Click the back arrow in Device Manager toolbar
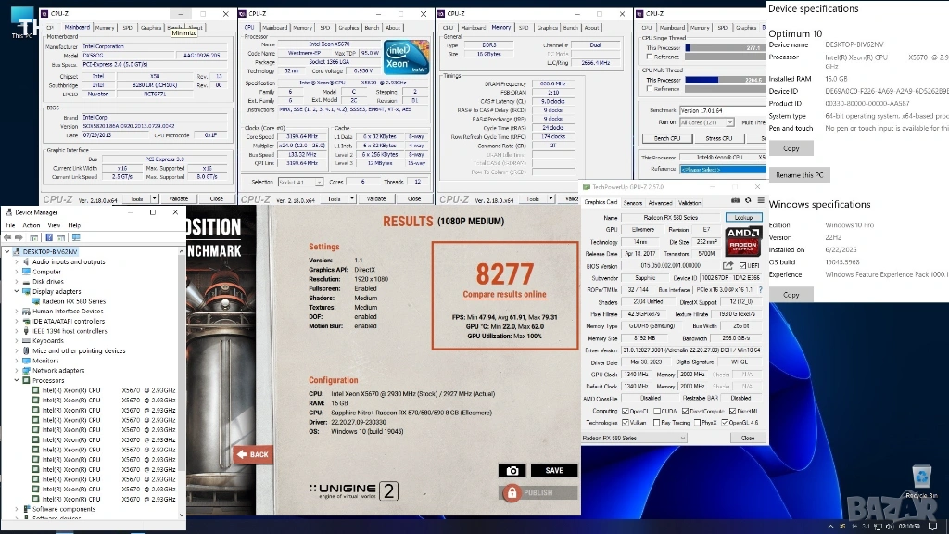949x534 pixels. pos(9,237)
